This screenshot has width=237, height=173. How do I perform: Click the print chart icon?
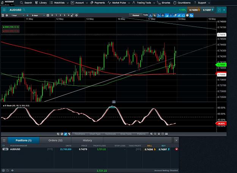click(187, 15)
